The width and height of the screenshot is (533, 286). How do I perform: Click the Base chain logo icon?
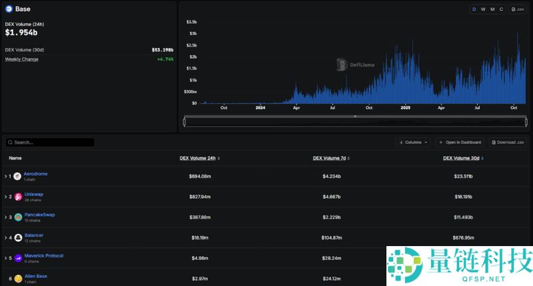click(x=9, y=9)
